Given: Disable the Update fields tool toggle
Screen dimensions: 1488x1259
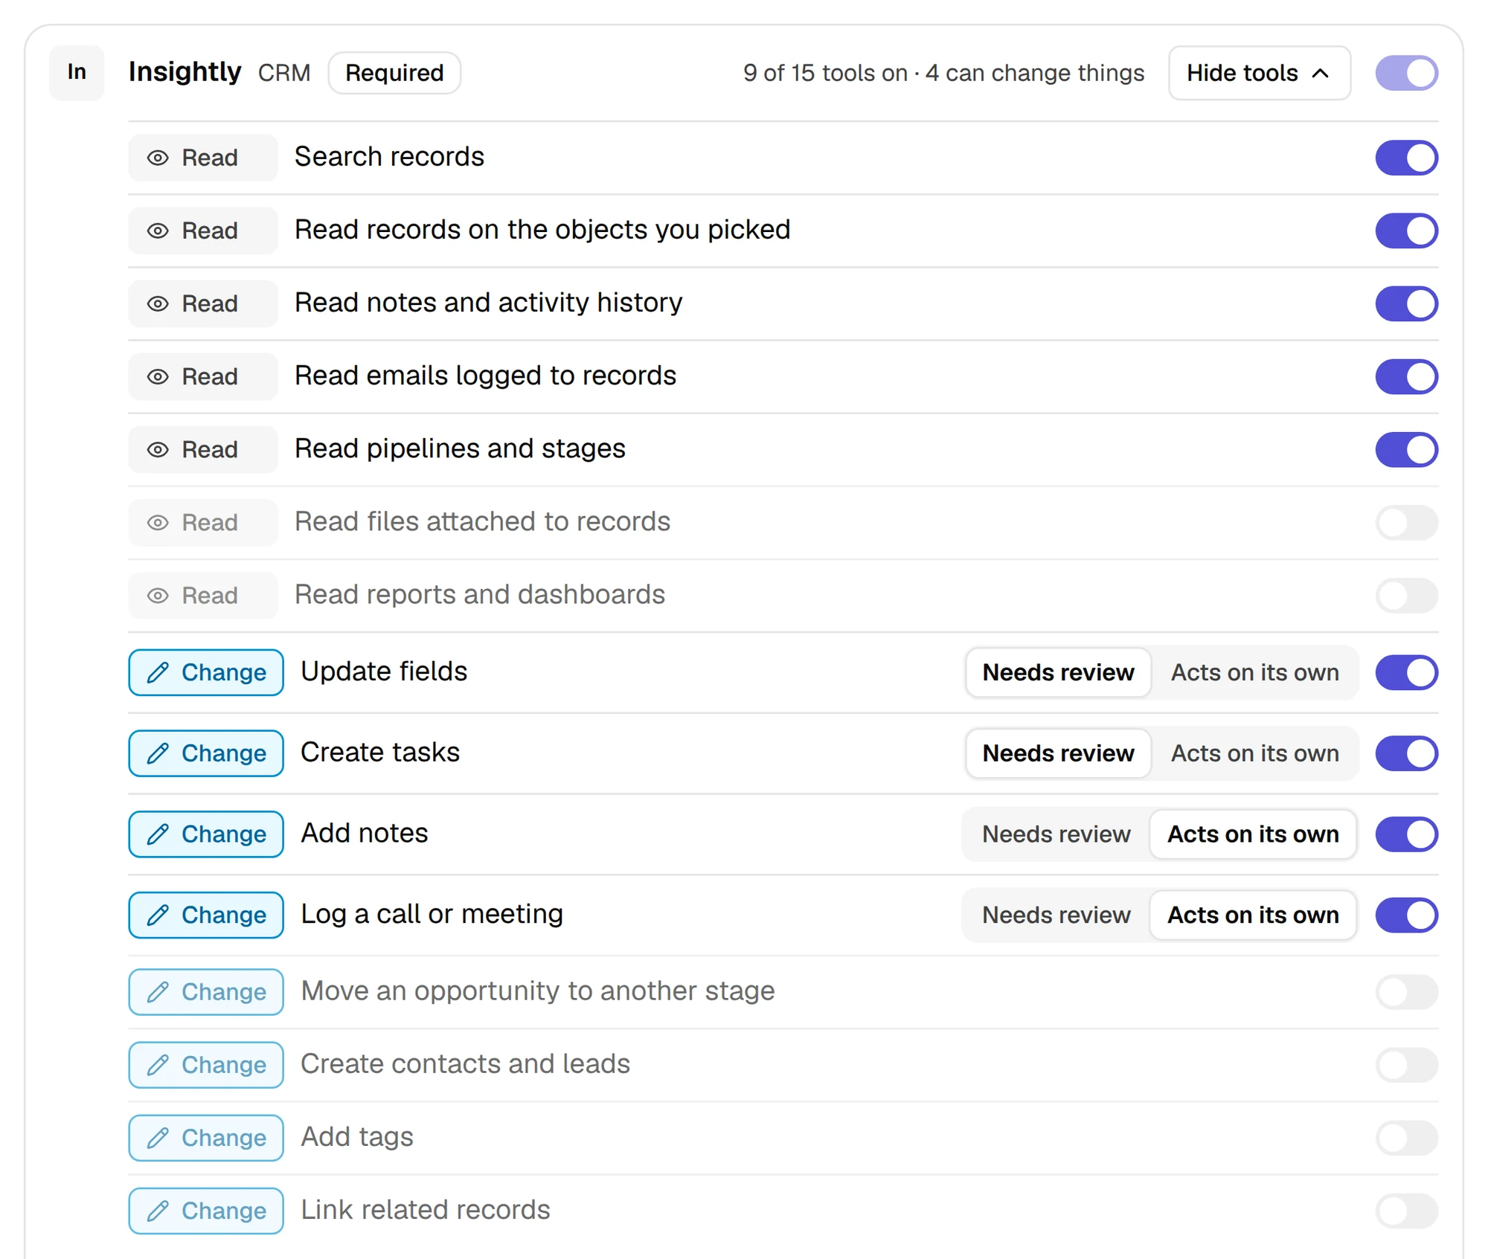Looking at the screenshot, I should tap(1406, 672).
